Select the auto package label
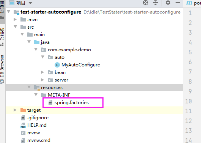Viewport: 201px width, 143px height. [60, 57]
